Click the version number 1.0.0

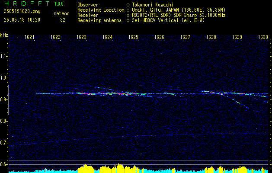tap(59, 3)
